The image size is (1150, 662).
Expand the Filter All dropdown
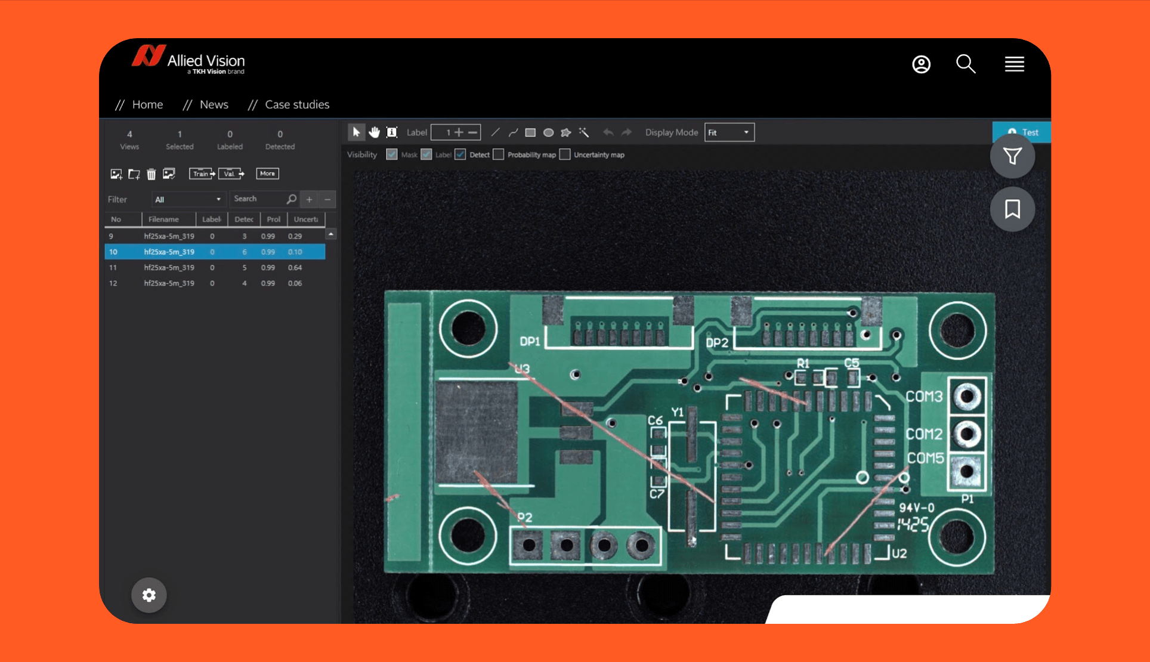188,199
